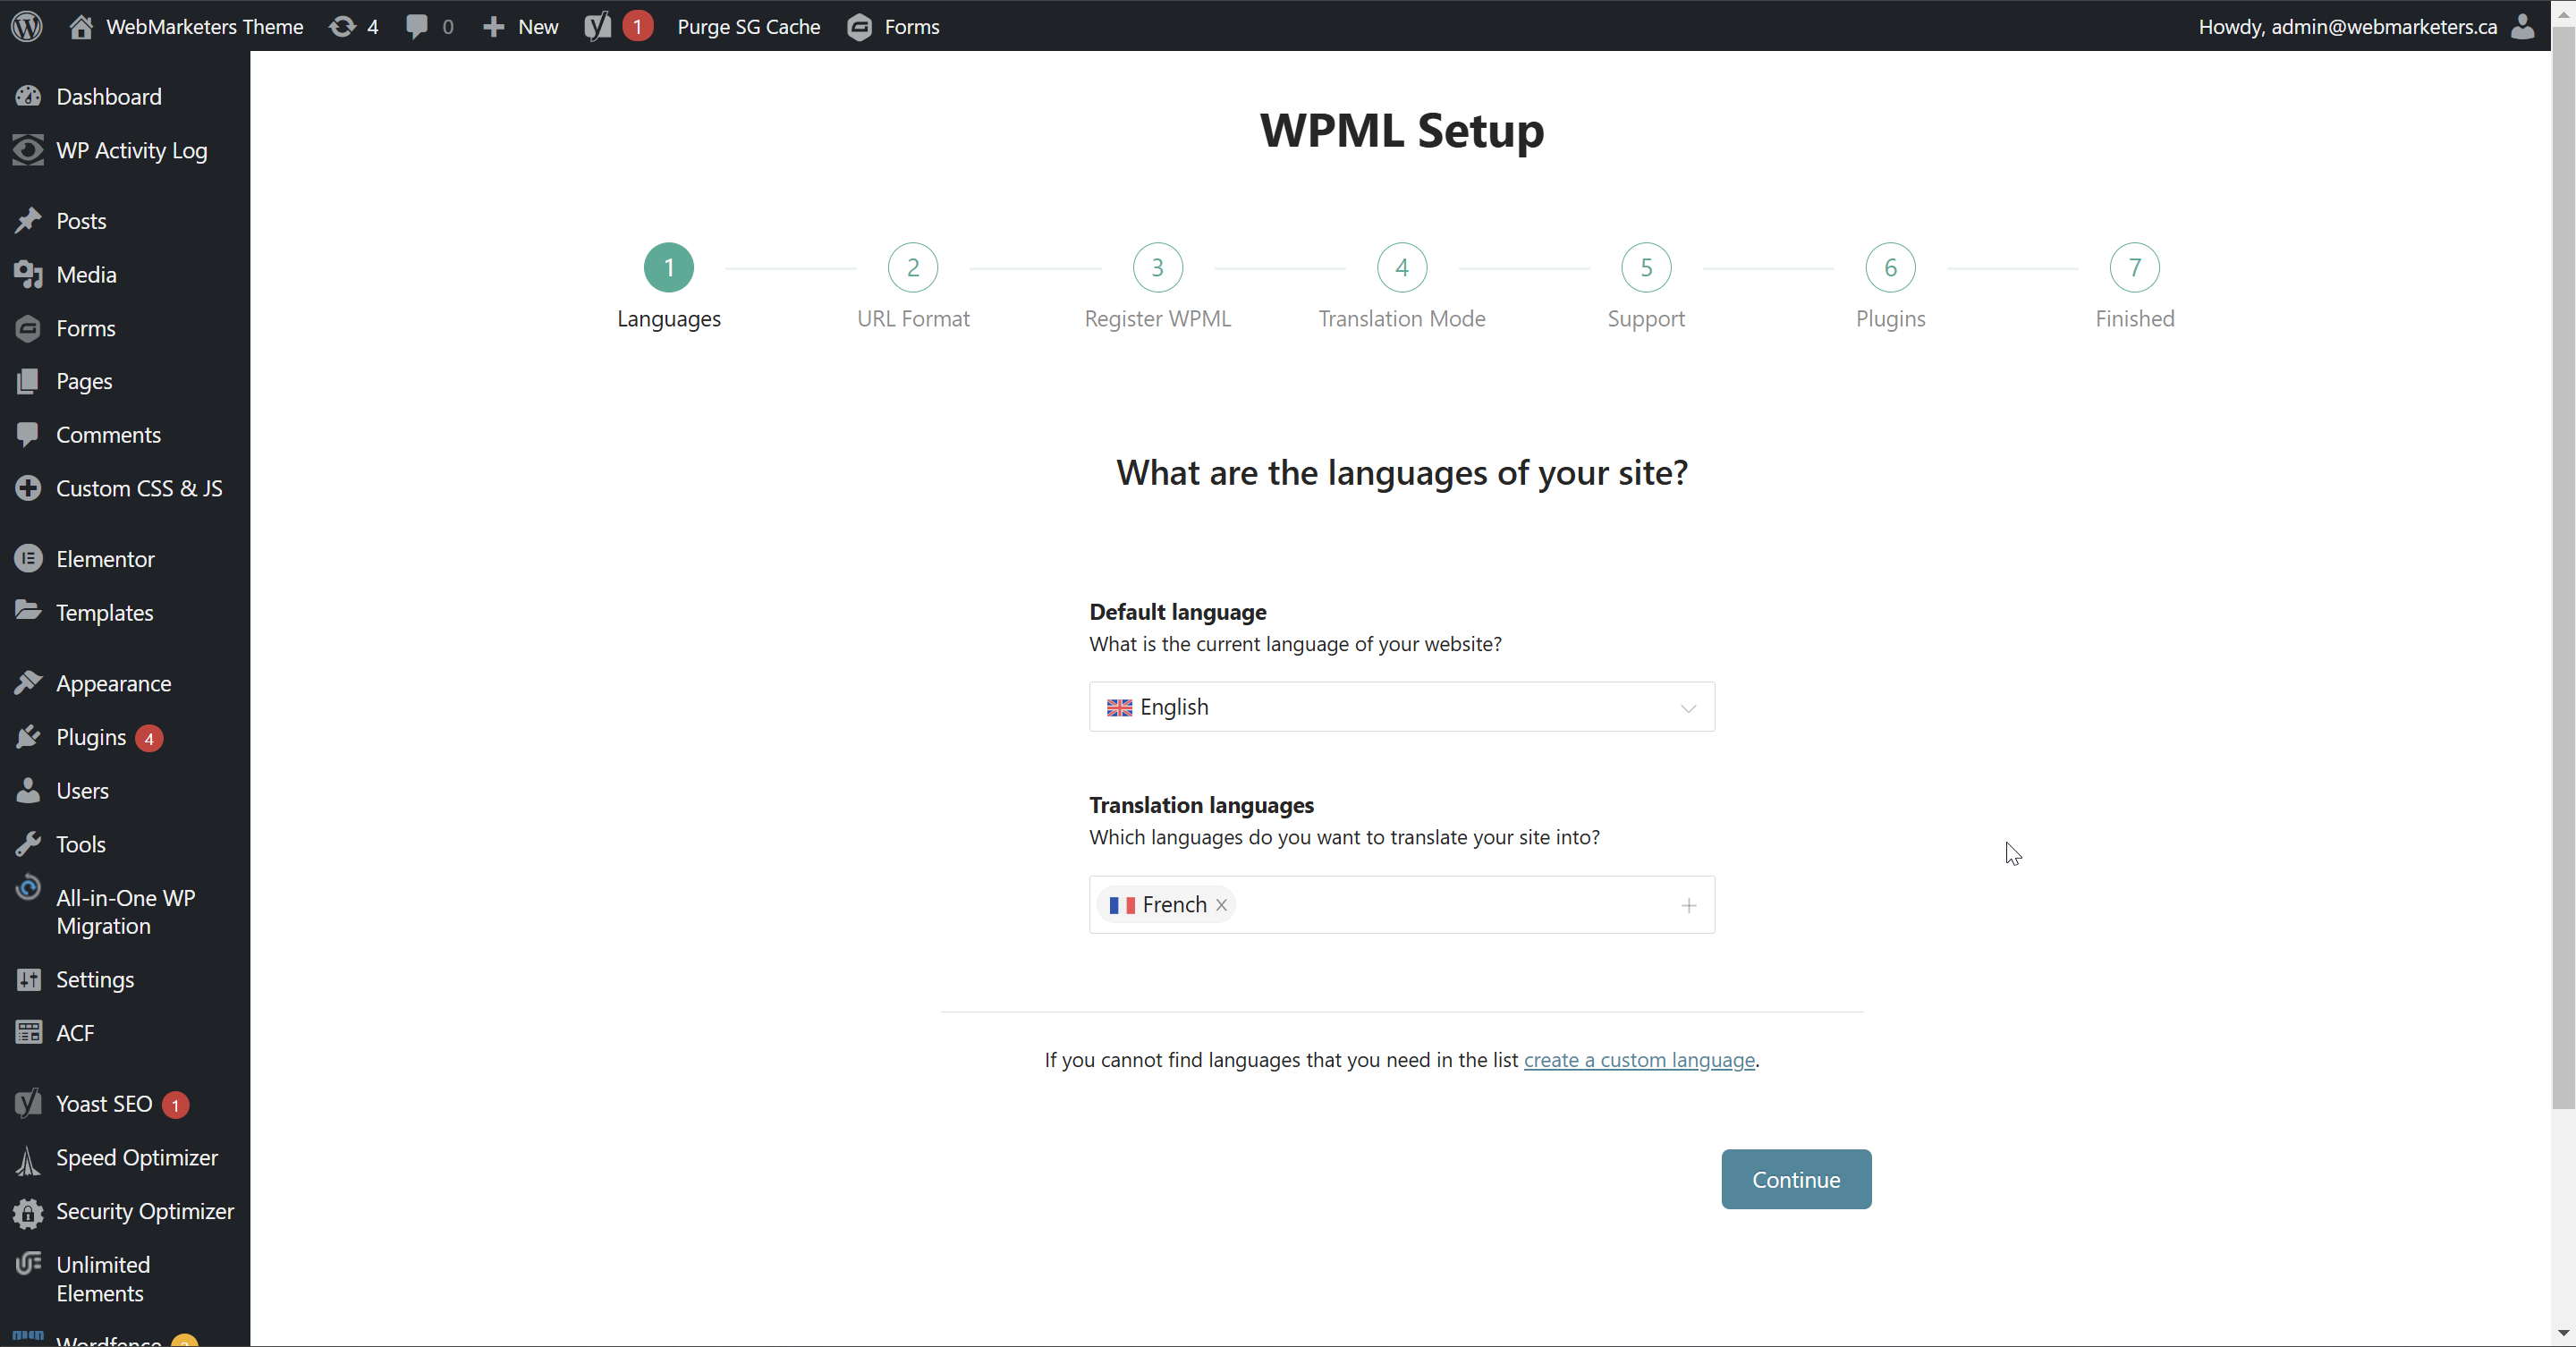Open the Plugins menu in sidebar
This screenshot has width=2576, height=1347.
(x=91, y=738)
